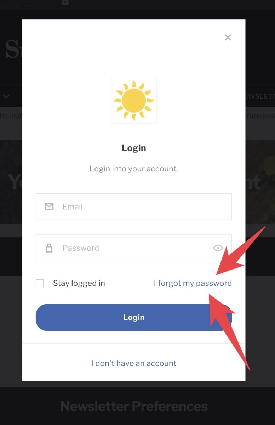275x425 pixels.
Task: Open the I forgot my password link
Action: tap(193, 283)
